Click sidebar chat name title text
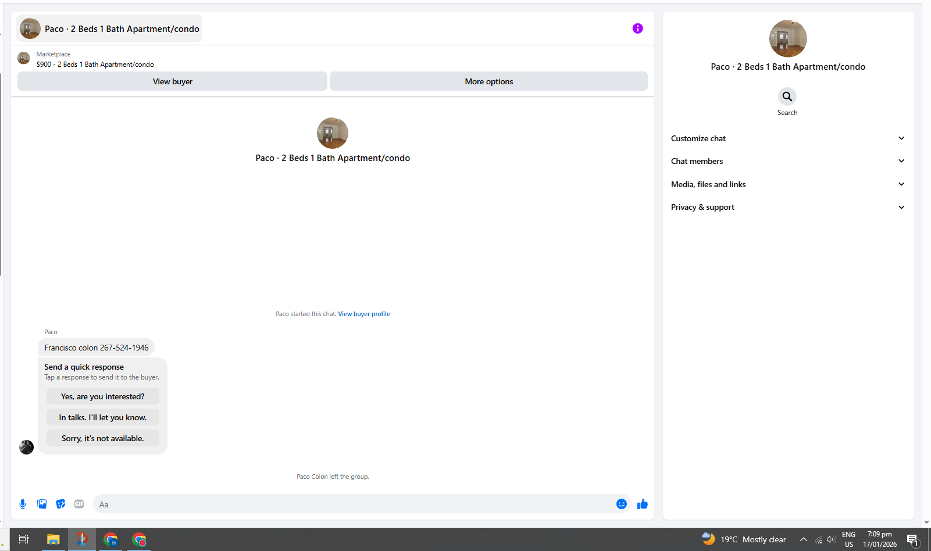 788,67
